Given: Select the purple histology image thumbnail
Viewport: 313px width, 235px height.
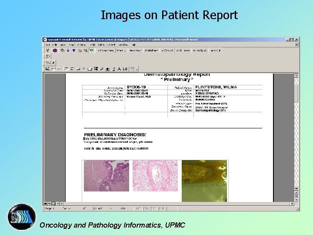Looking at the screenshot, I should [x=107, y=176].
